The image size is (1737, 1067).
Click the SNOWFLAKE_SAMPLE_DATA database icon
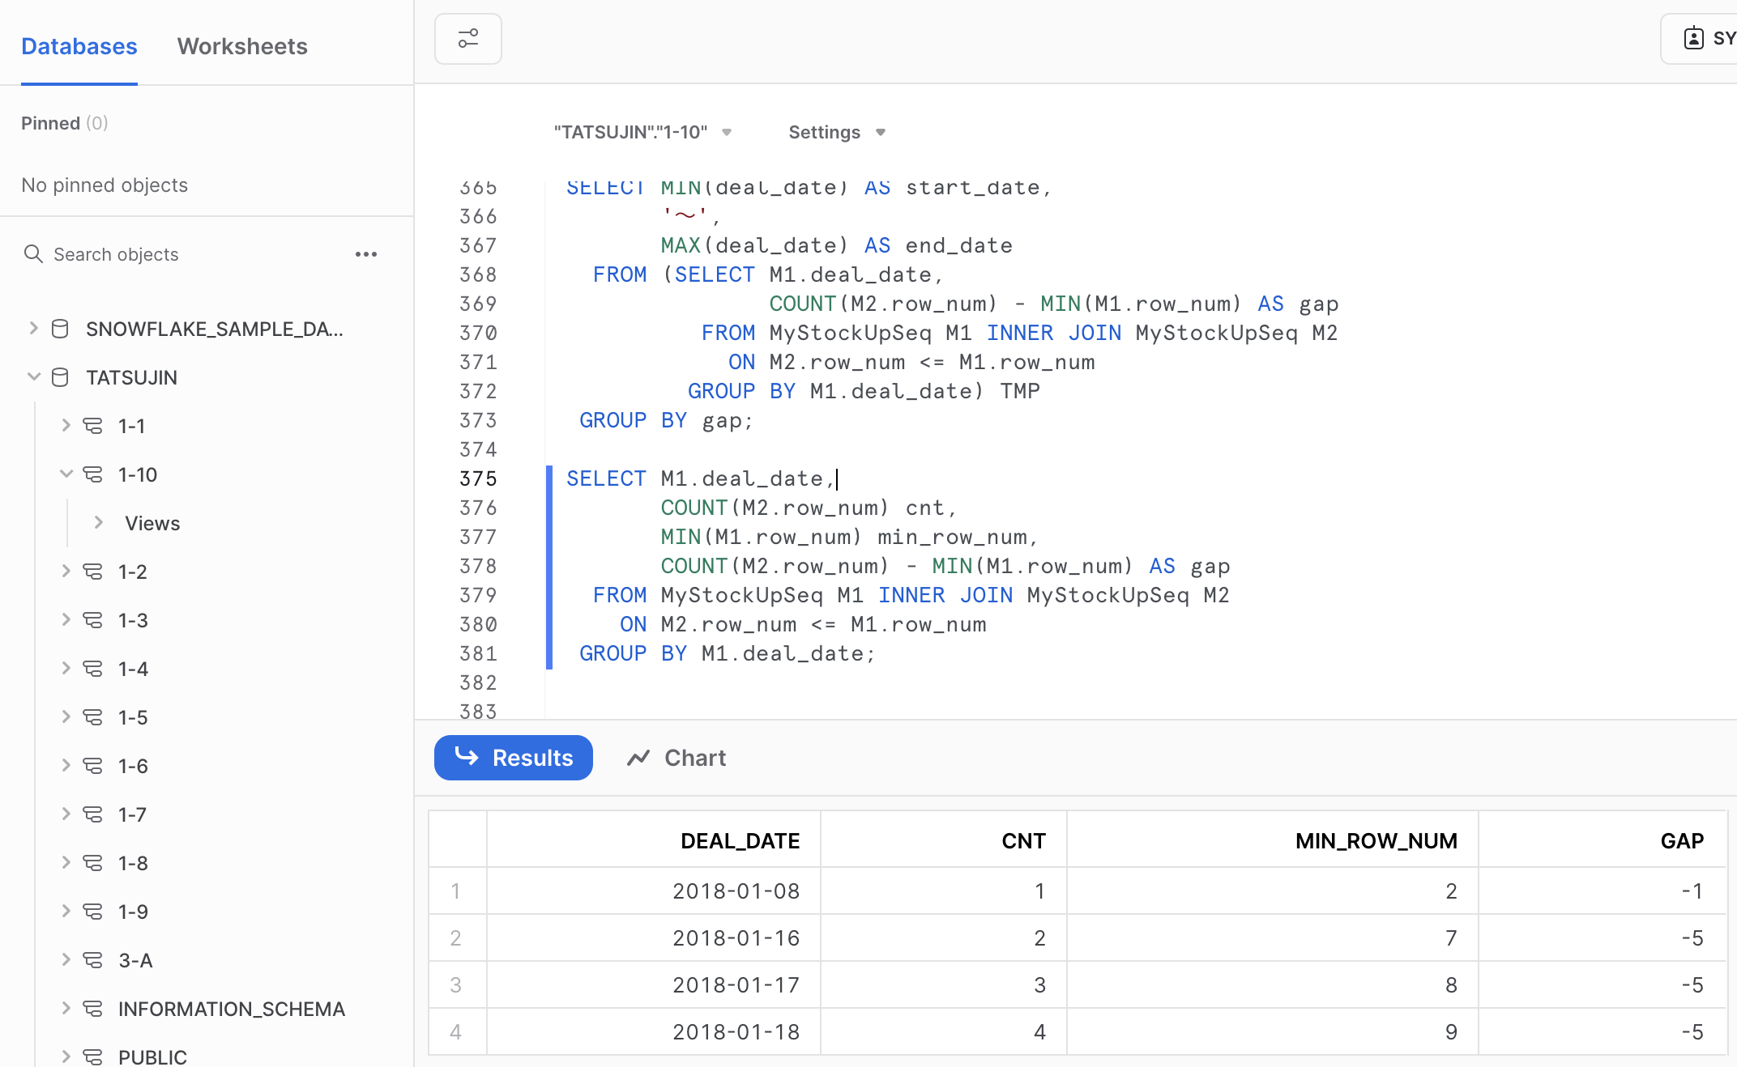[58, 329]
